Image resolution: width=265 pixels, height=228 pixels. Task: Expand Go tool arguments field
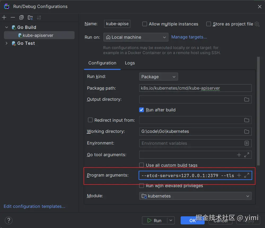click(247, 155)
